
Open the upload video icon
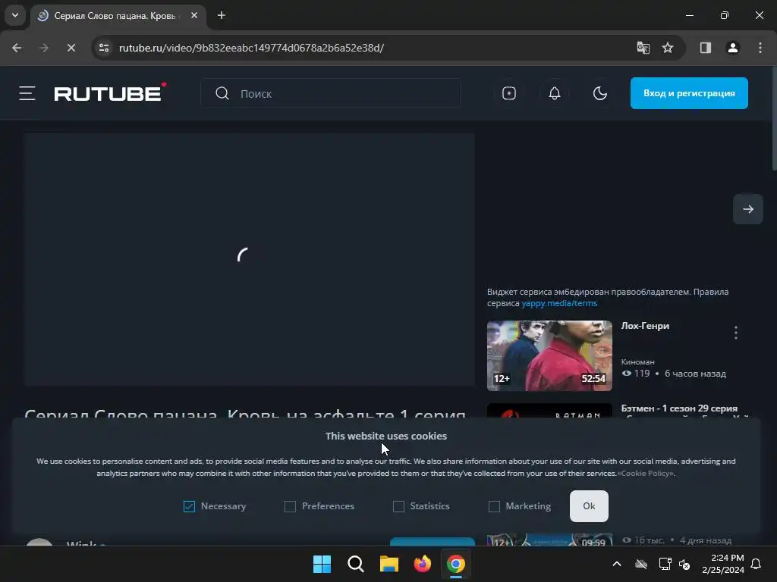(509, 93)
